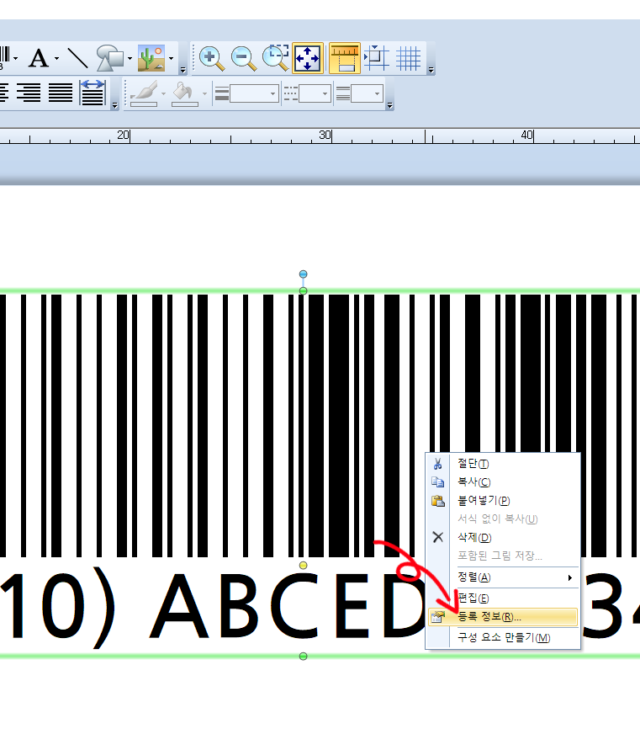The width and height of the screenshot is (640, 734).
Task: Expand the view toolbar options arrow
Action: [431, 70]
